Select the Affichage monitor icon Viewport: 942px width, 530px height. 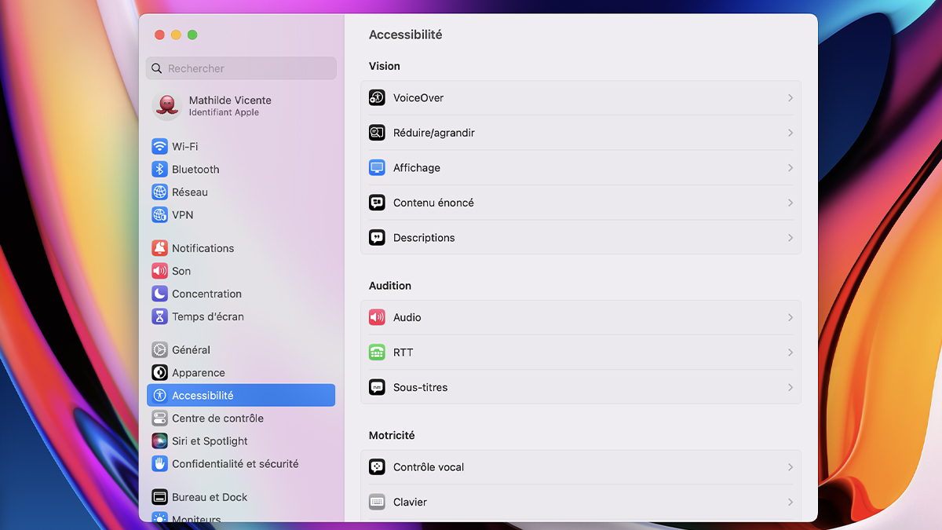click(377, 168)
